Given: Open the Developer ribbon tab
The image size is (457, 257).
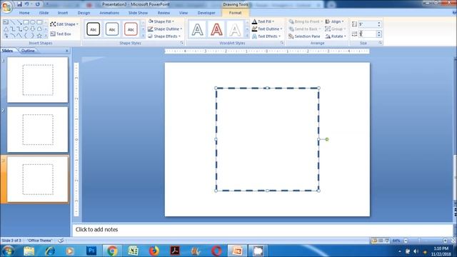Looking at the screenshot, I should tap(206, 13).
